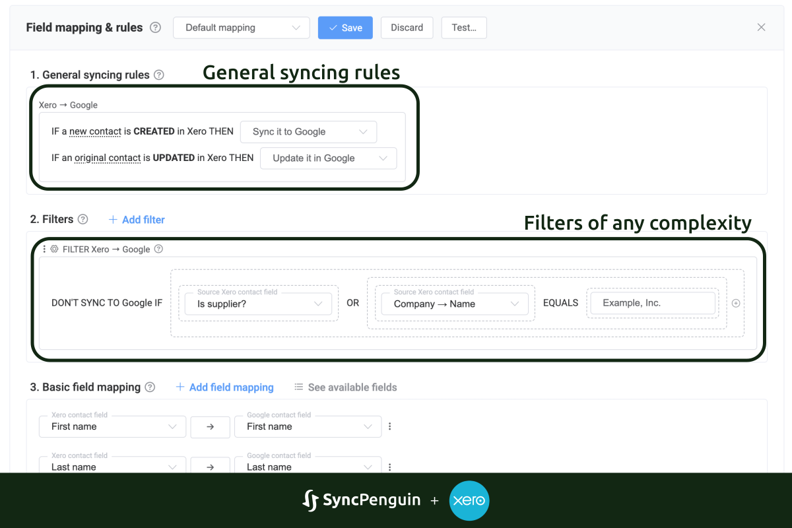
Task: Click the Test… button
Action: (464, 28)
